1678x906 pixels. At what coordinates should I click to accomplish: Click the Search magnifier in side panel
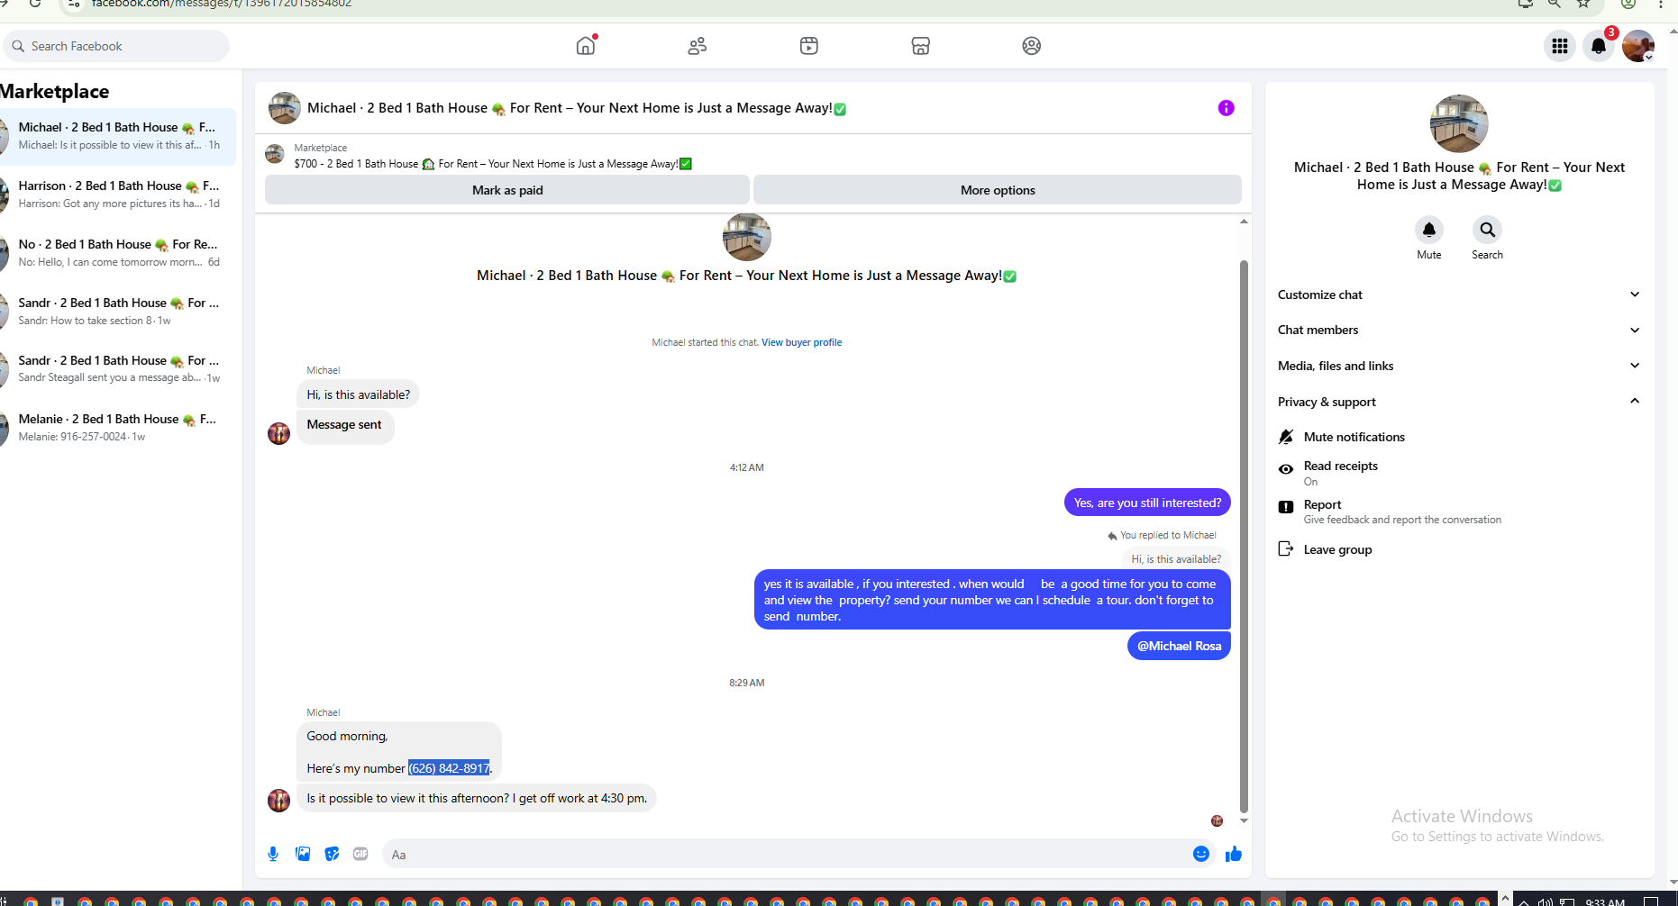[1487, 230]
